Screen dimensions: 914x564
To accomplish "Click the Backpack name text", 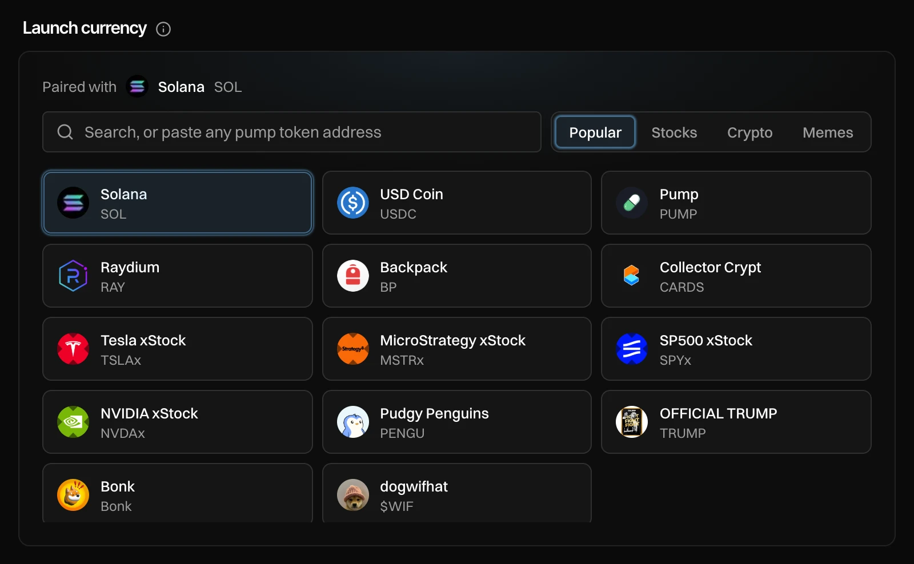I will click(414, 268).
